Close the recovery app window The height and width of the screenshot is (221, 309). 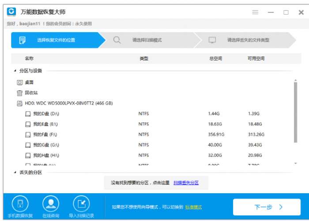[x=301, y=12]
